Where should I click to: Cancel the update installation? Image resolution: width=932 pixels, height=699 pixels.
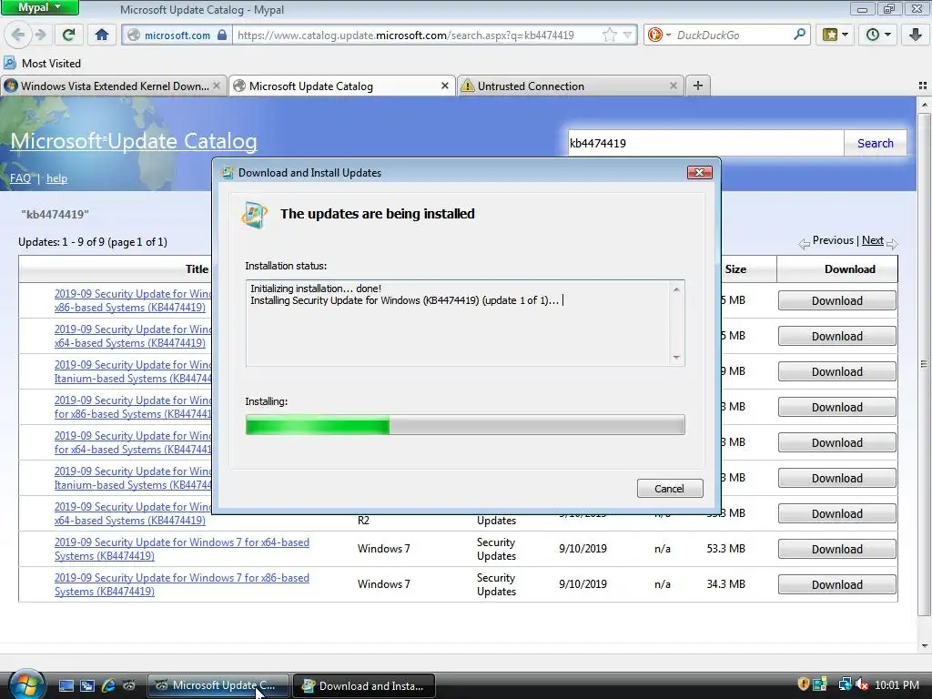point(669,489)
